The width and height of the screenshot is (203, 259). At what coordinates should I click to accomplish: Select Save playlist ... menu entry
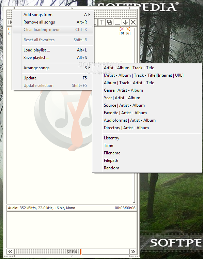(x=53, y=58)
